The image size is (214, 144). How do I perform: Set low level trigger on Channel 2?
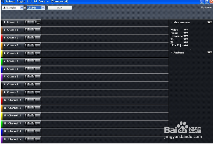click(x=39, y=38)
